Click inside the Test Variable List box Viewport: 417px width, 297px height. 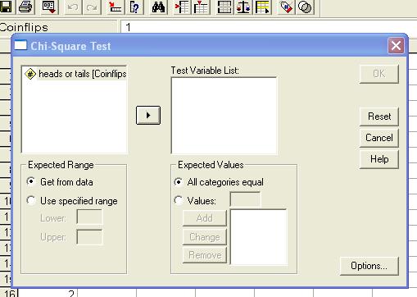coord(224,116)
